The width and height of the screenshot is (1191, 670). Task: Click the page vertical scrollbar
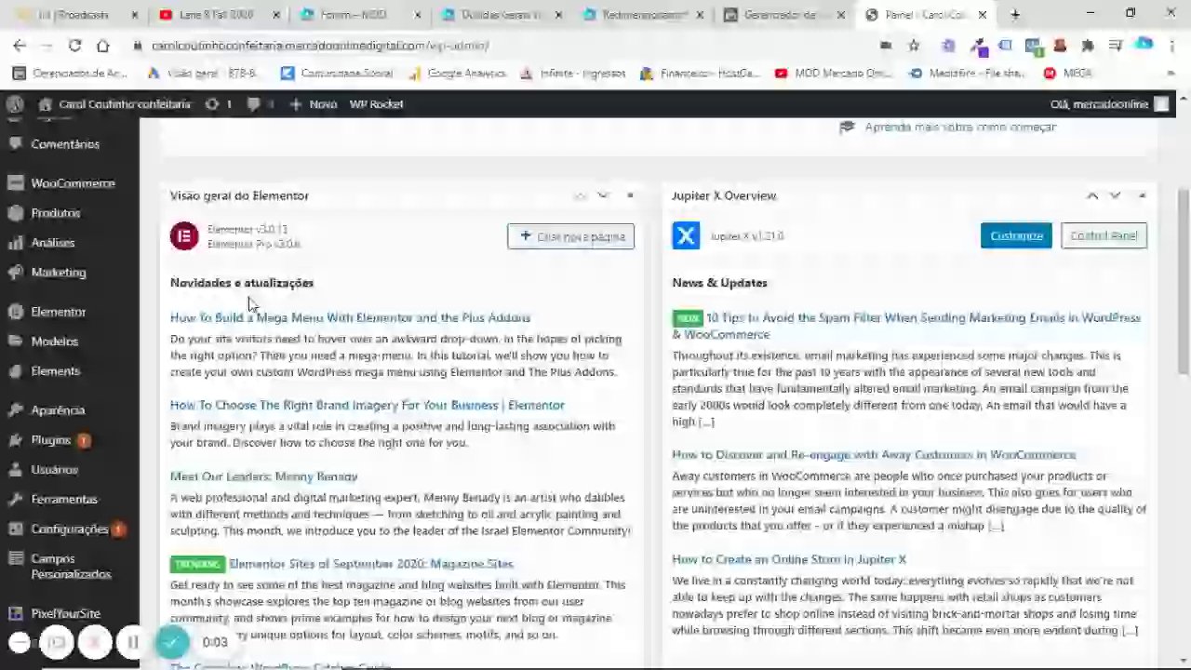tap(1184, 282)
